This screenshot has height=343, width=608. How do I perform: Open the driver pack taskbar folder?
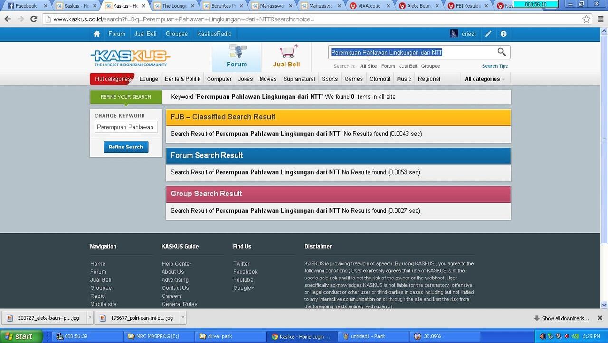pos(230,336)
